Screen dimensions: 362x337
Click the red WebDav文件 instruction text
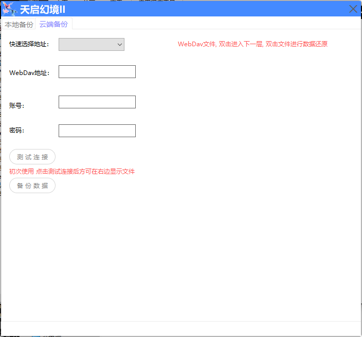pyautogui.click(x=252, y=44)
